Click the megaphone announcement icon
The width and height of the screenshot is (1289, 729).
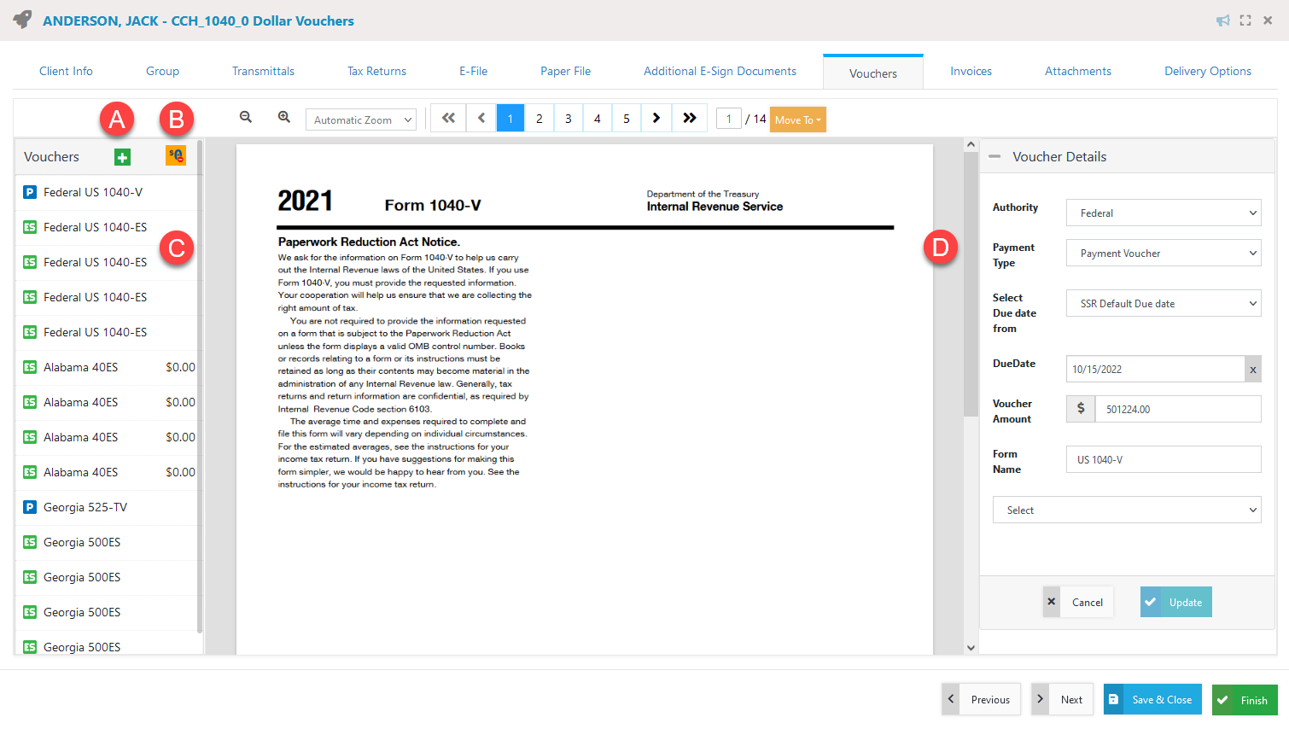pyautogui.click(x=1223, y=20)
